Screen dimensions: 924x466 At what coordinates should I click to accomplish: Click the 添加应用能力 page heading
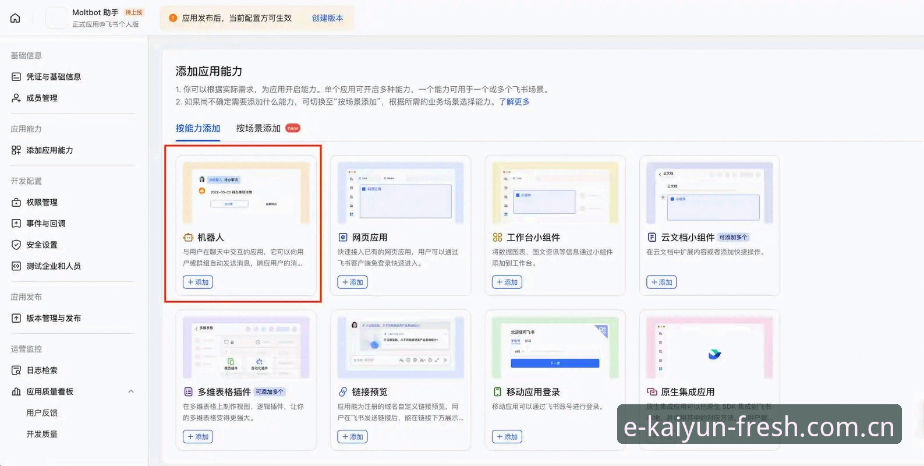[209, 71]
